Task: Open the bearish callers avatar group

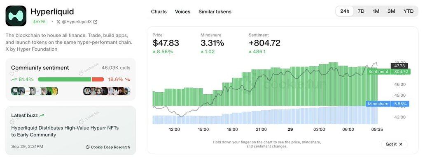Action: 107,91
